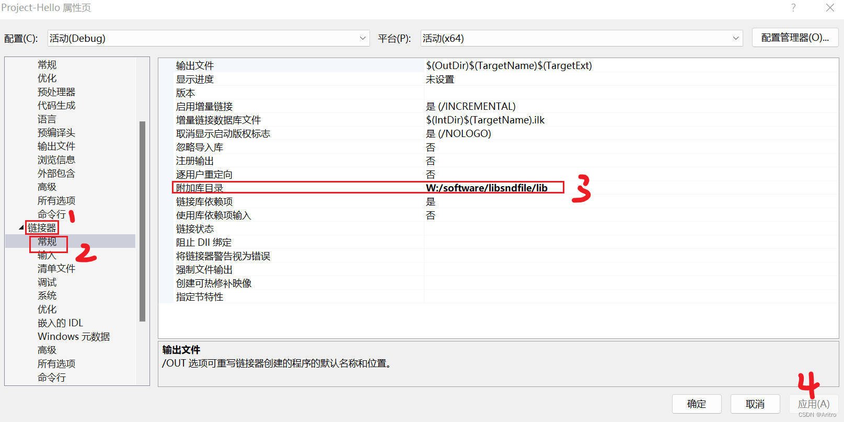Select 浏览信息 in the tree

coord(56,160)
